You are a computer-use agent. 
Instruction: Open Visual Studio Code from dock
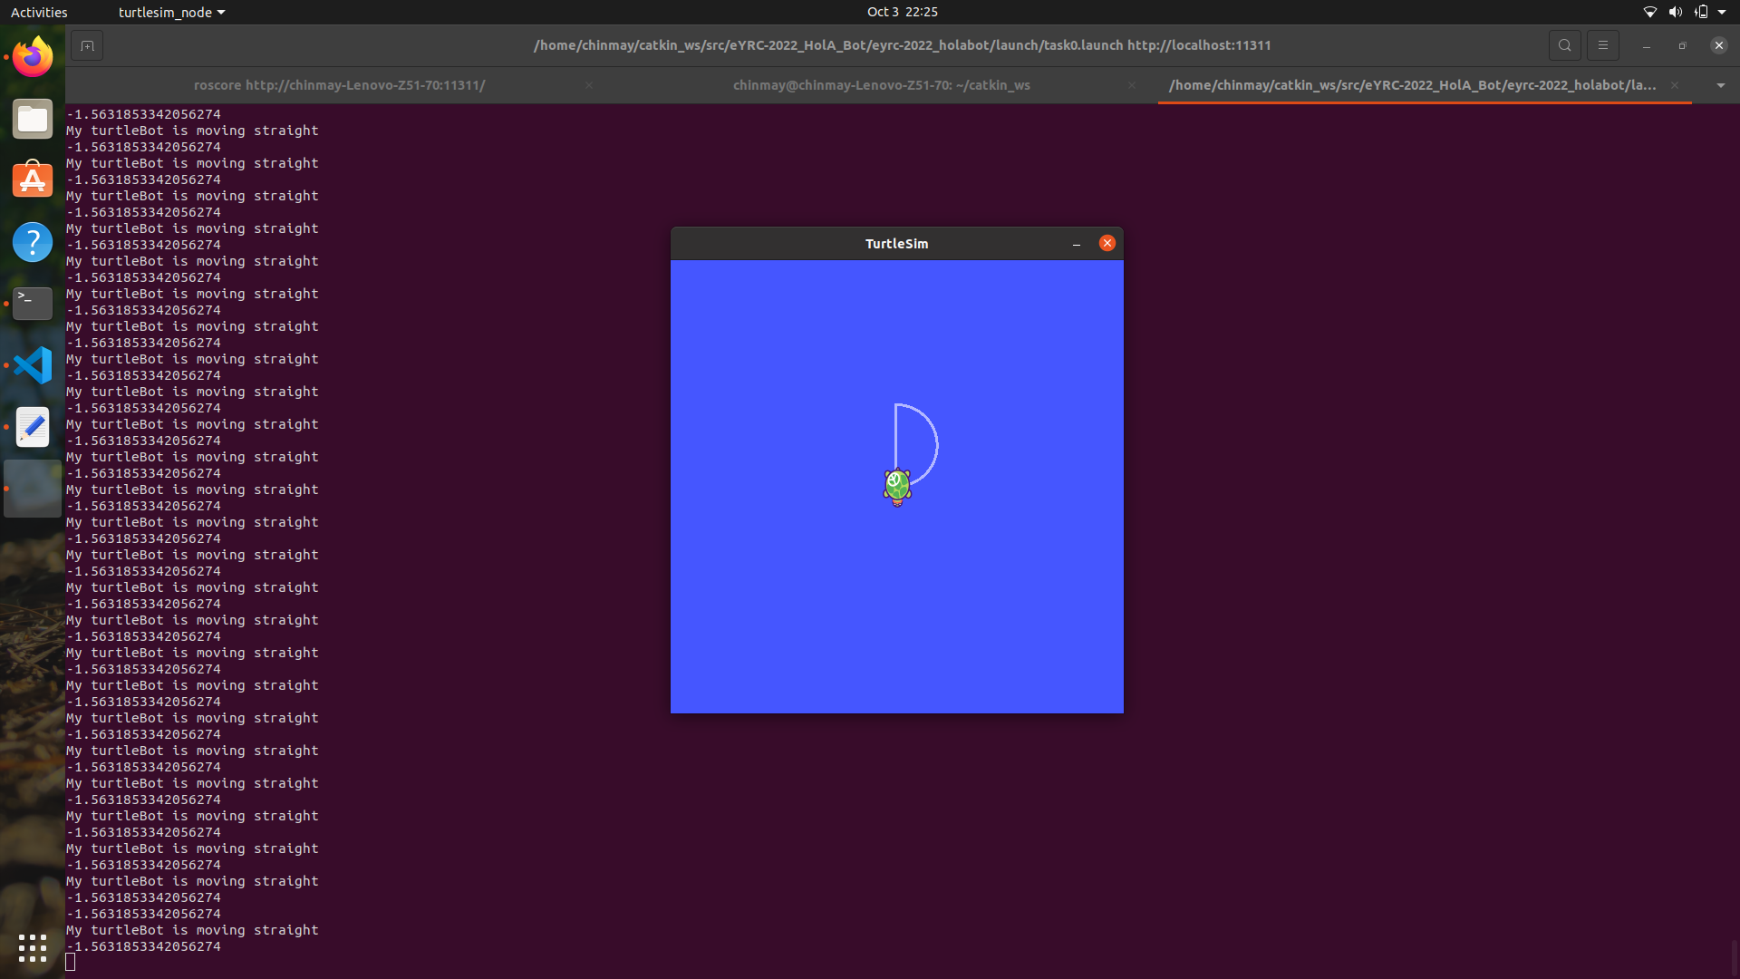click(33, 365)
